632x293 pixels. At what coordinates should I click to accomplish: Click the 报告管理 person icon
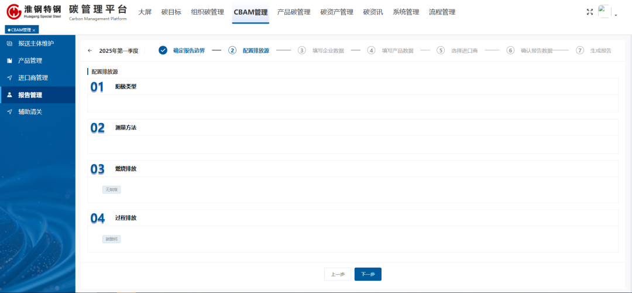10,95
